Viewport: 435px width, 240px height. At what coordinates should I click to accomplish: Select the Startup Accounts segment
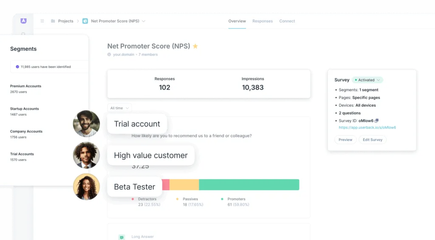coord(24,112)
